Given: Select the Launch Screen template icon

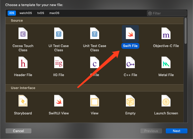Looking at the screenshot, I should point(166,101).
